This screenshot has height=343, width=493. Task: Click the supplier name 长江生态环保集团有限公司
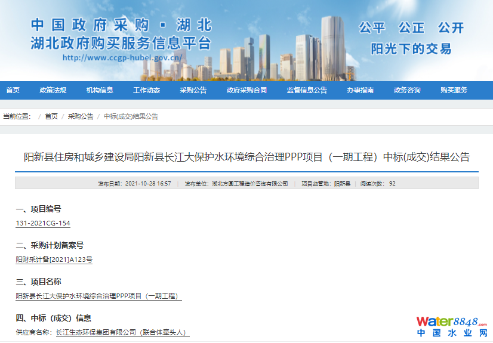point(96,332)
